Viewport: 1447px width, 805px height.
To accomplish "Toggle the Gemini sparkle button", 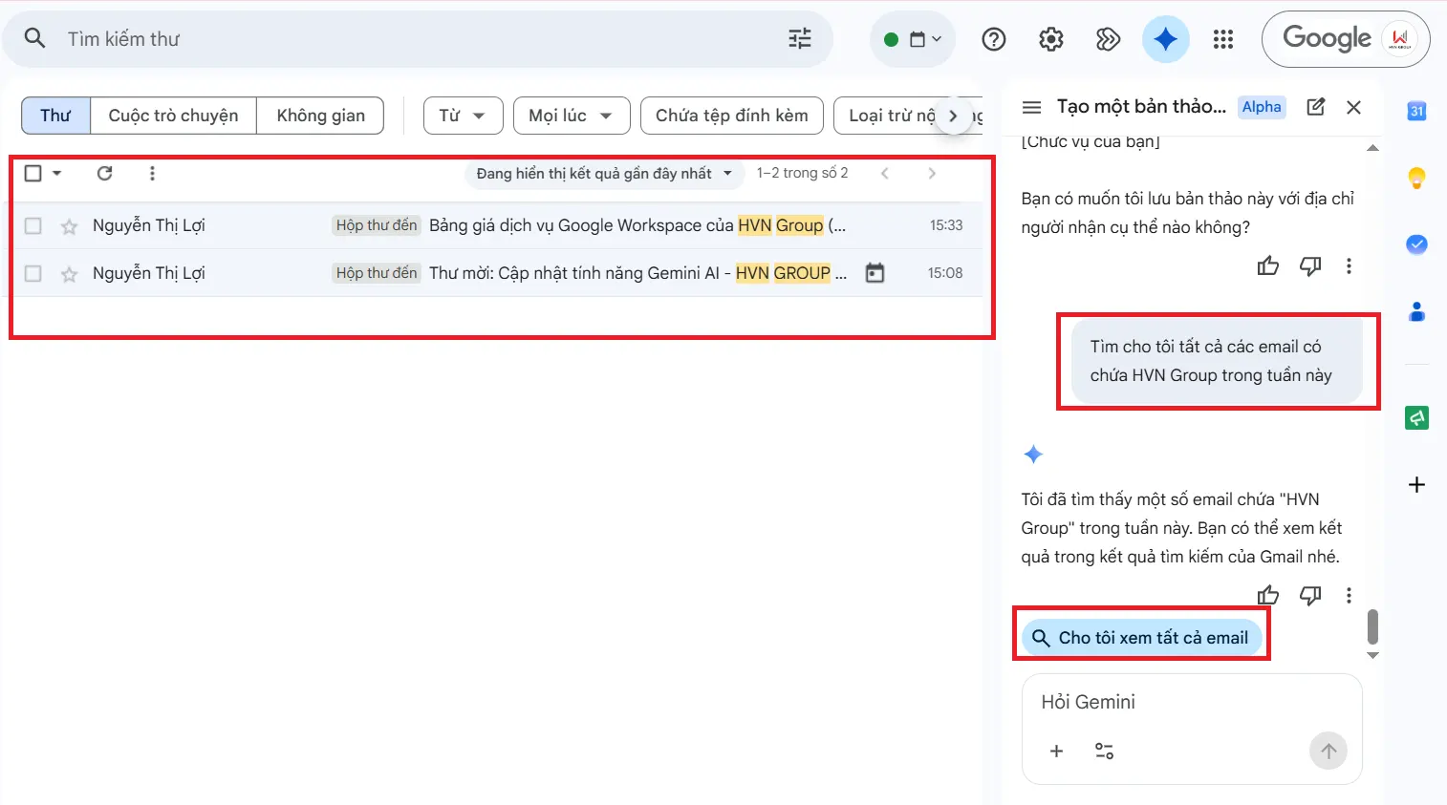I will coord(1165,39).
